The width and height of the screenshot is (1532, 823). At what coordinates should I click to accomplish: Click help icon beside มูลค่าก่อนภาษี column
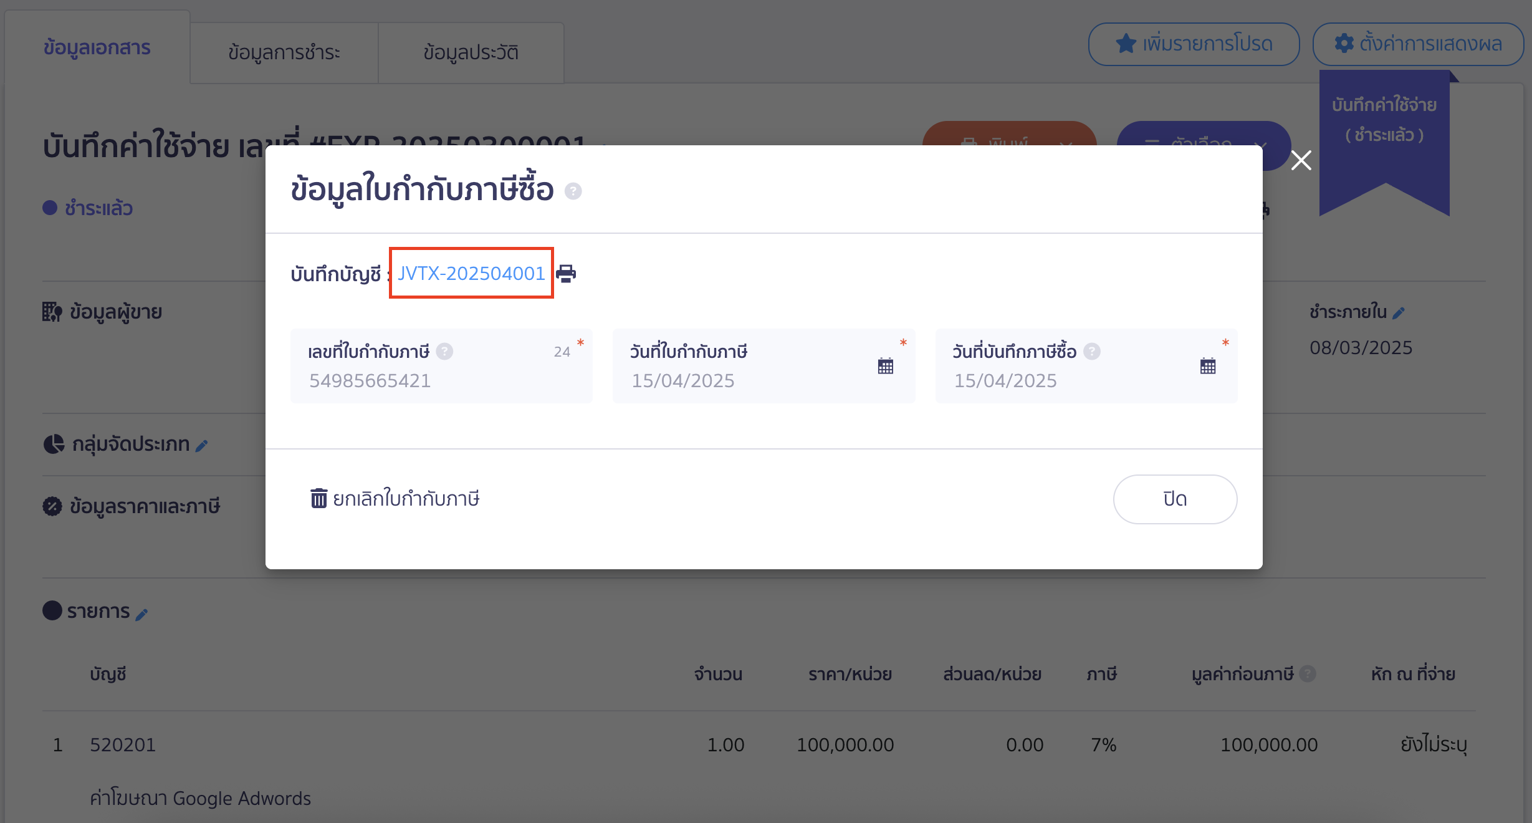pyautogui.click(x=1308, y=673)
